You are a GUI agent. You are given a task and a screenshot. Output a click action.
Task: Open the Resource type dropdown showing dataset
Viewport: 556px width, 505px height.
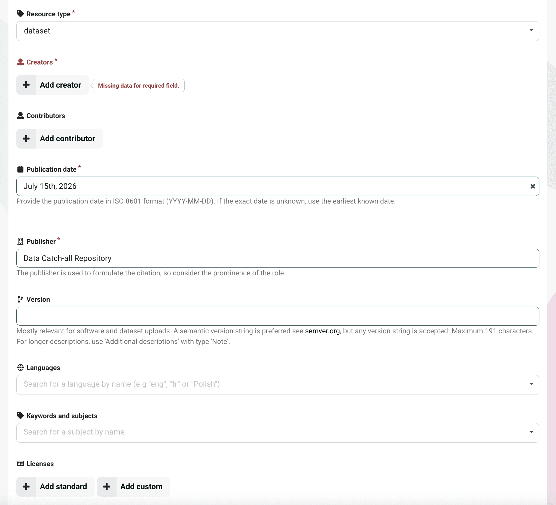click(278, 31)
